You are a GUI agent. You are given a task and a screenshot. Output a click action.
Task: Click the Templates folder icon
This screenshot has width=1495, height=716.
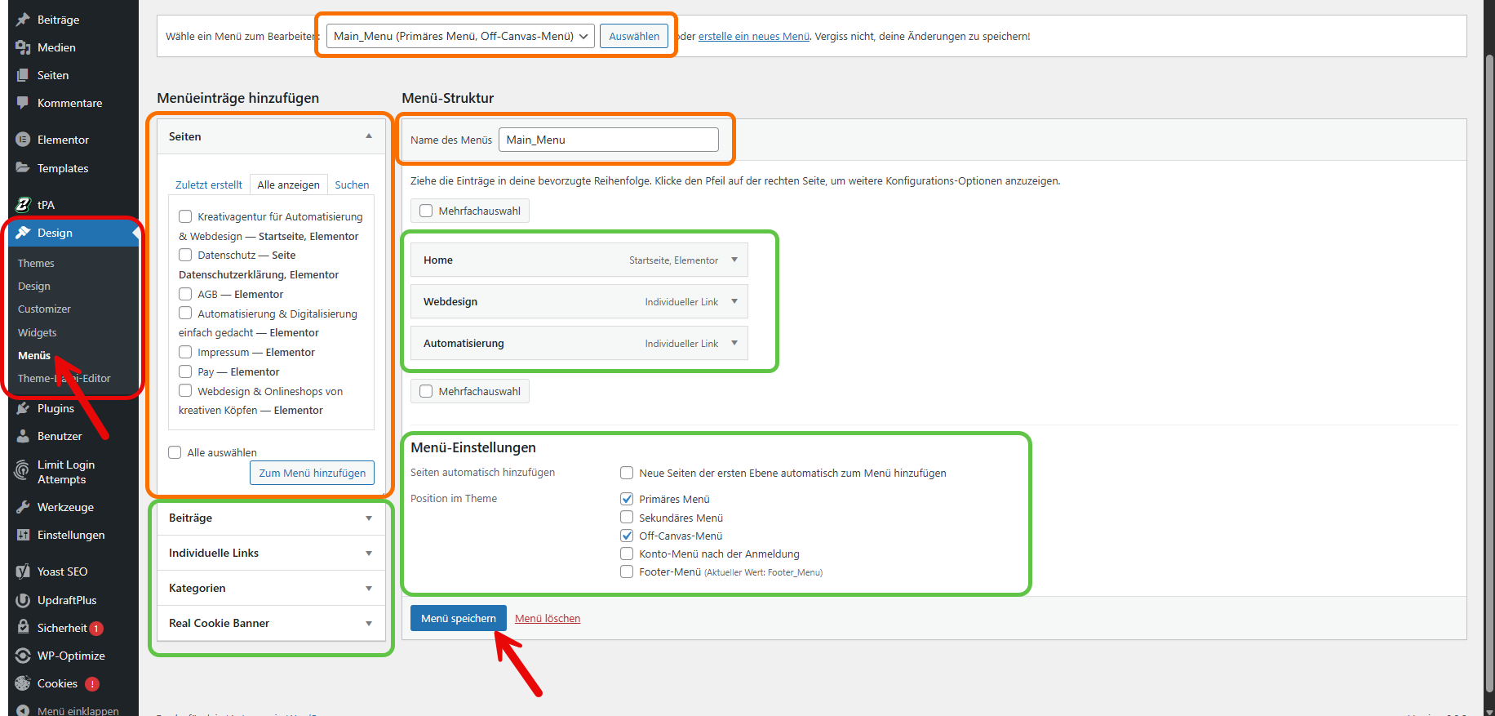[x=23, y=168]
